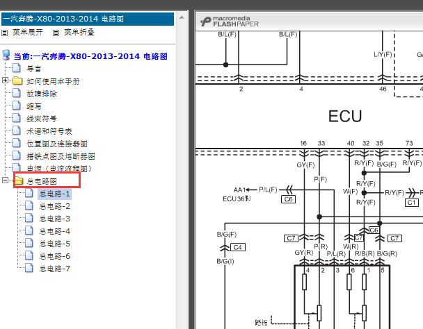Select the 总电路图 folder label

[42, 181]
